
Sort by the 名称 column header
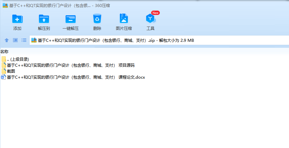4,51
